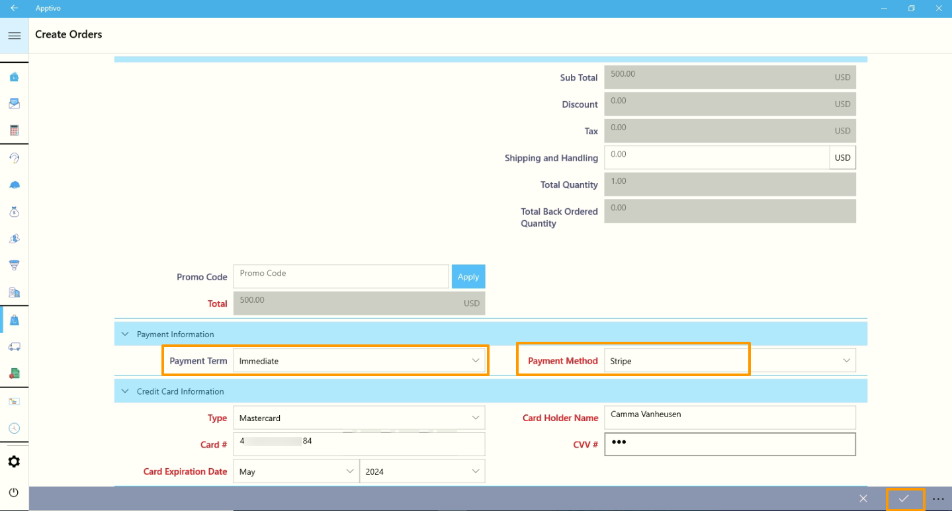Click the headset support icon
This screenshot has width=952, height=511.
tap(14, 158)
